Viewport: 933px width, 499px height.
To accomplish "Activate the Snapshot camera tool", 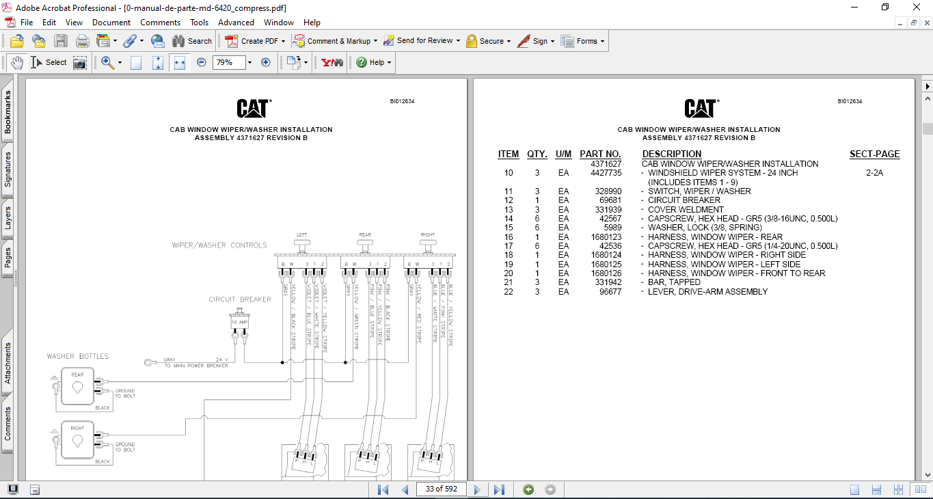I will tap(80, 63).
